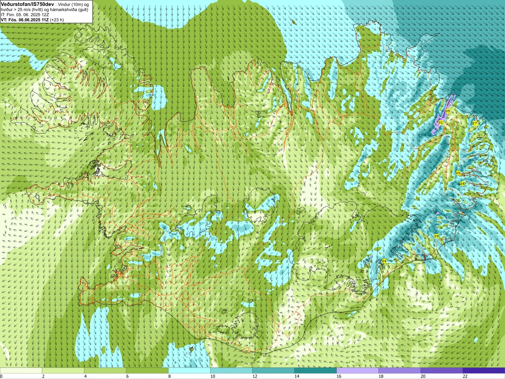Click the scale value "18"
Viewport: 505px width, 379px height.
click(381, 377)
